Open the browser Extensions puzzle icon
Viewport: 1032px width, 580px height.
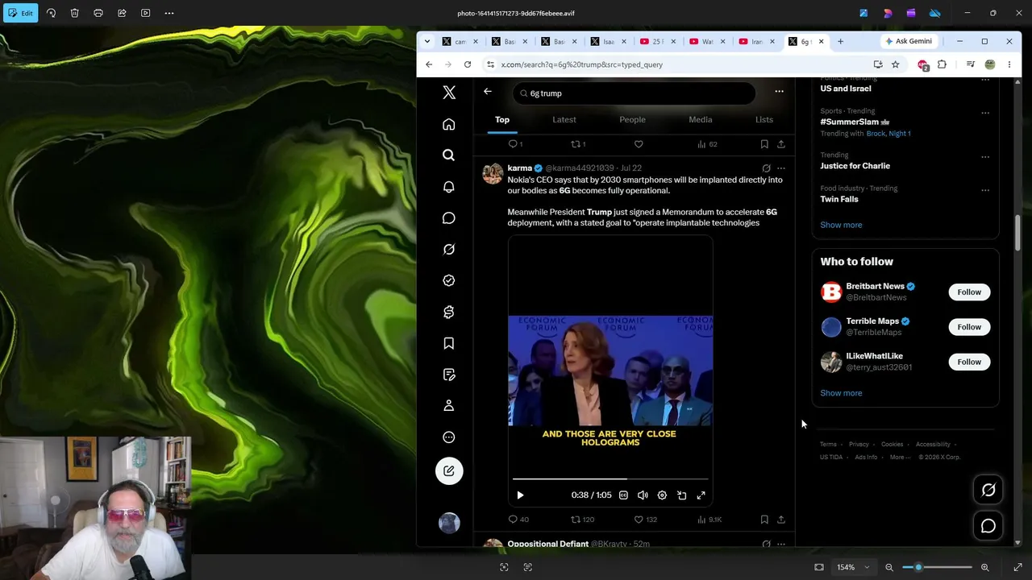point(942,64)
